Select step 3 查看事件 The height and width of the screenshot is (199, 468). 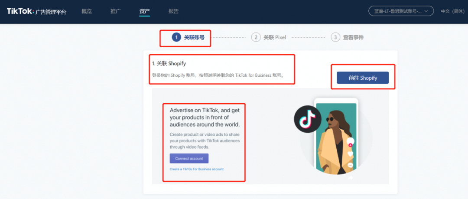click(x=347, y=37)
